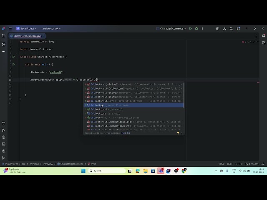The width and height of the screenshot is (267, 200).
Task: Open Microsoft Edge from taskbar
Action: pyautogui.click(x=138, y=171)
